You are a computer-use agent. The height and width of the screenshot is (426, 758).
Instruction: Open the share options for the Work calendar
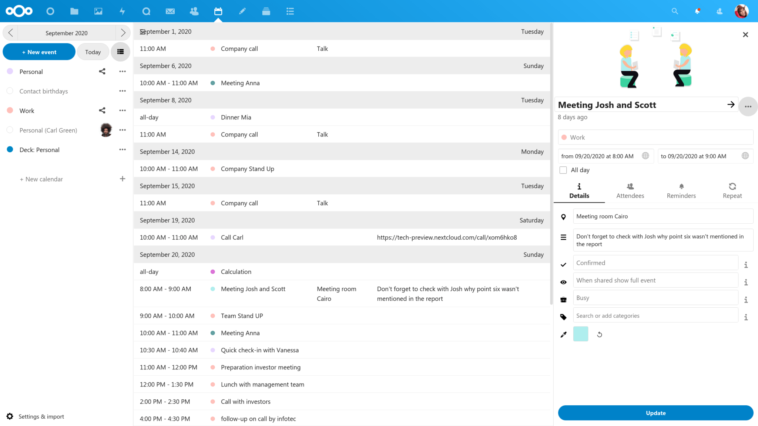[102, 110]
